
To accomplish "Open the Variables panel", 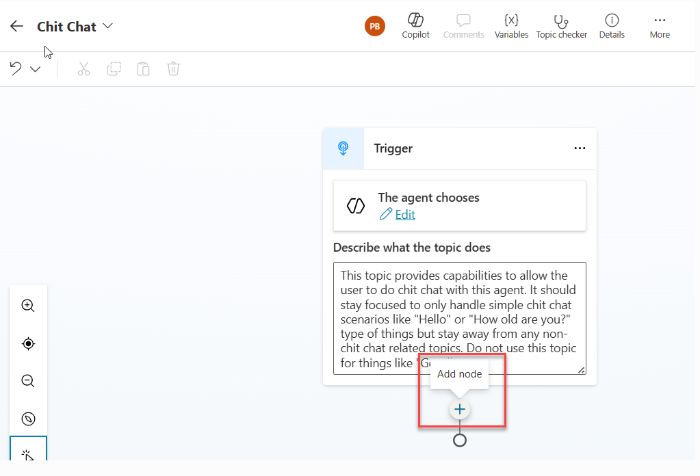I will coord(511,25).
